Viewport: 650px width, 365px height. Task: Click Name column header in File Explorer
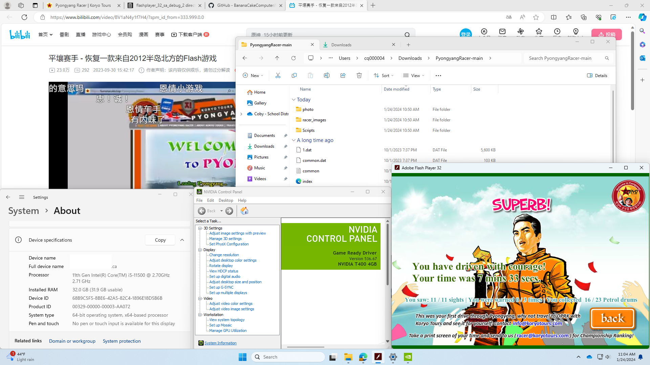pos(305,89)
